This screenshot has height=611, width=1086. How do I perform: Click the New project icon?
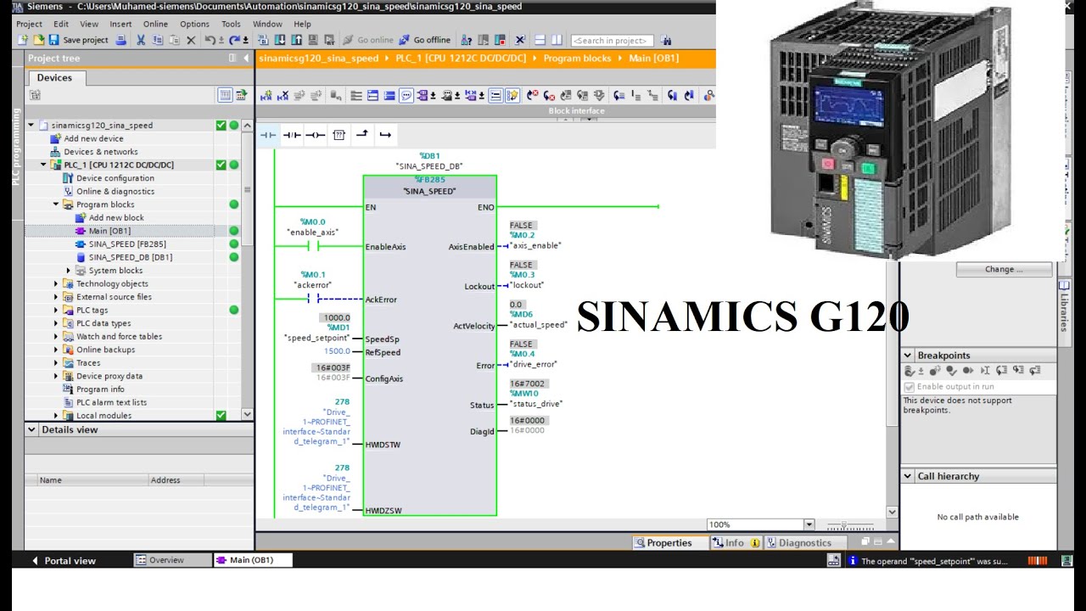click(23, 40)
